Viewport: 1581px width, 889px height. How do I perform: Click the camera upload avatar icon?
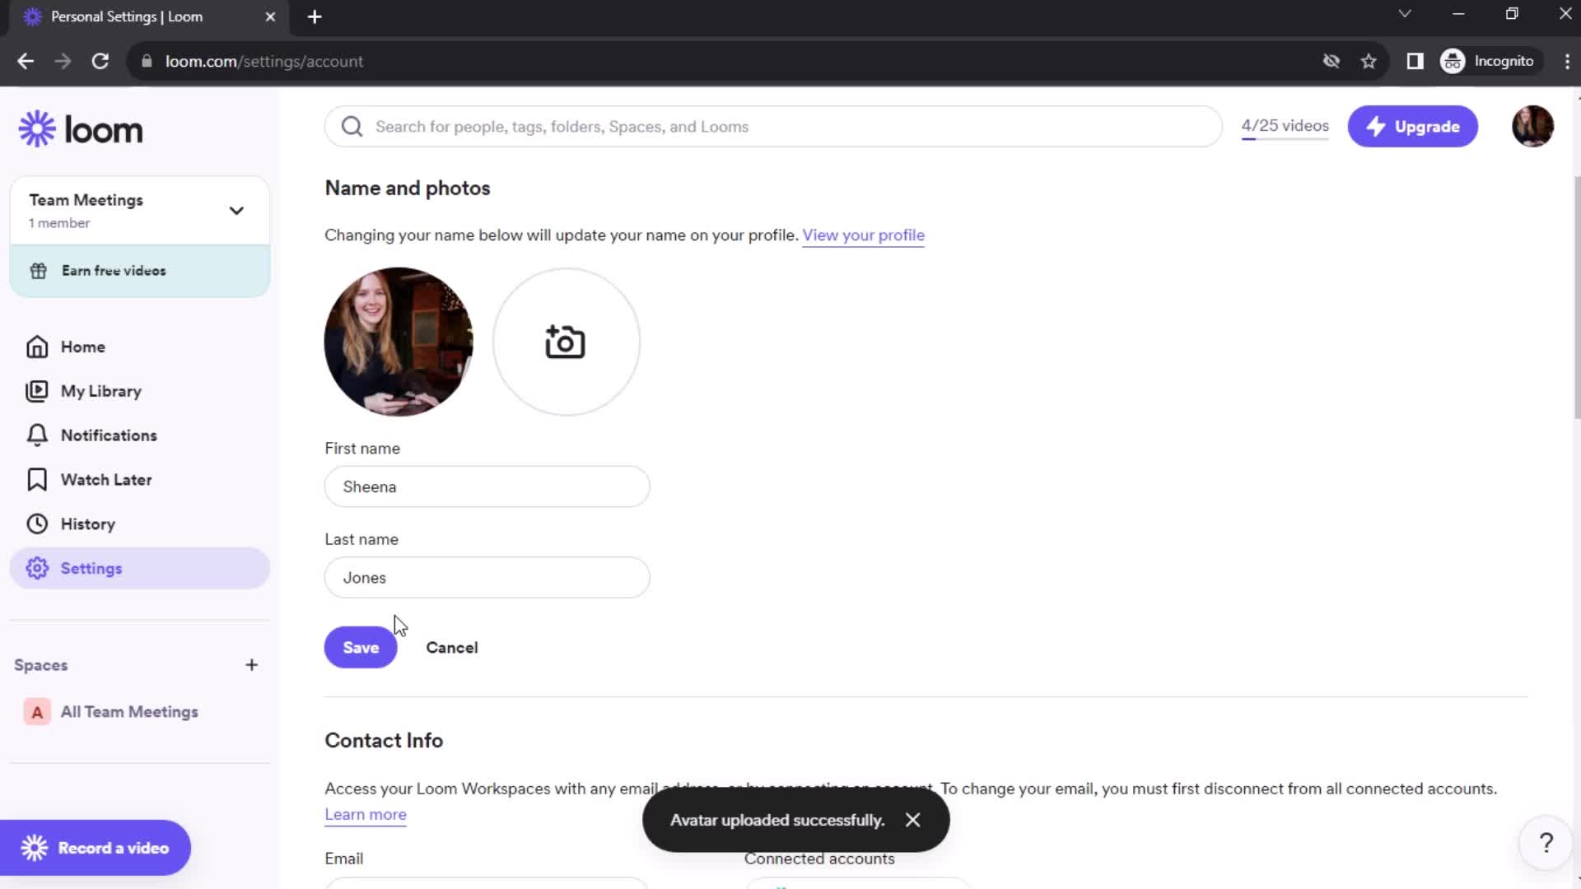point(565,341)
